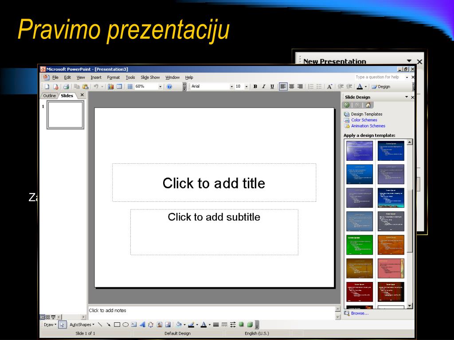Open the font size 18 dropdown
The image size is (454, 340).
click(x=247, y=86)
